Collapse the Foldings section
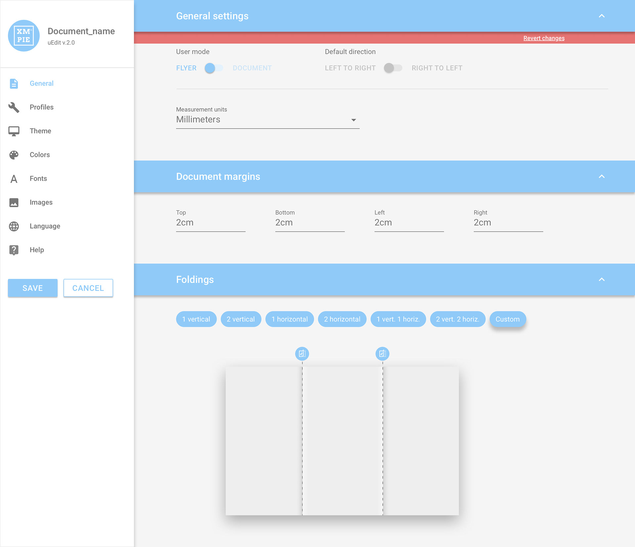 tap(602, 279)
